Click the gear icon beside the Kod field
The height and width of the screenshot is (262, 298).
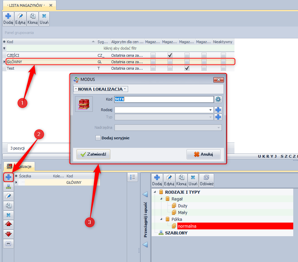tap(218, 99)
